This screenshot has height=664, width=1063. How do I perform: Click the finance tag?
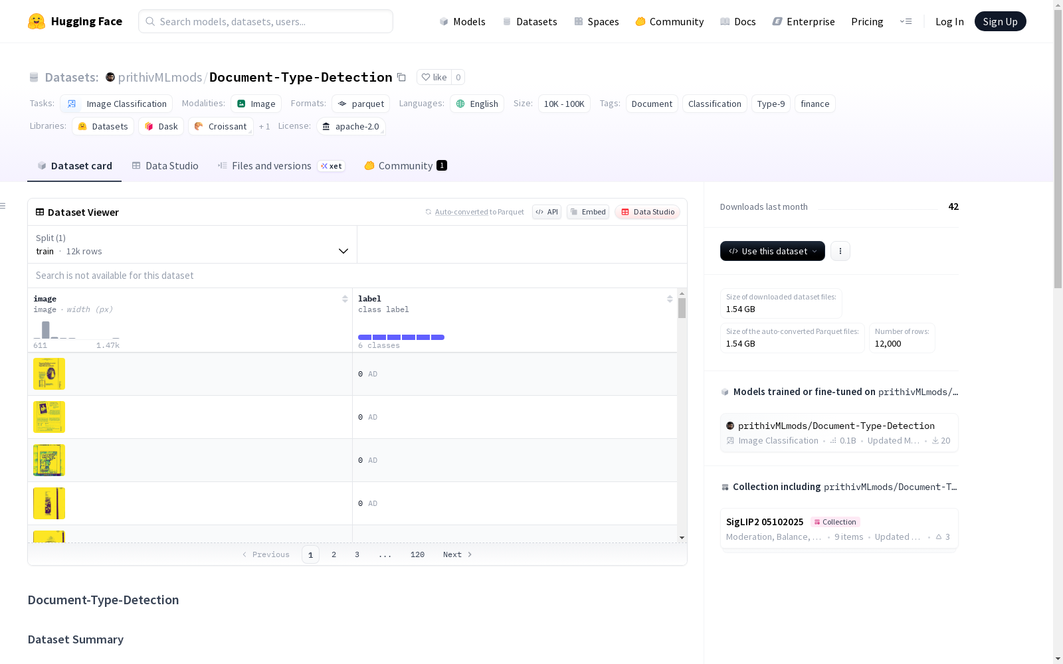[815, 104]
